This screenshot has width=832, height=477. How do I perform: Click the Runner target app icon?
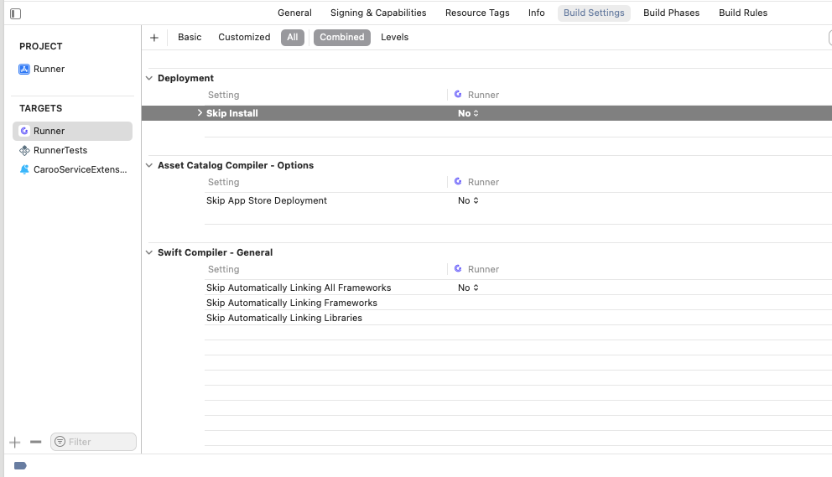pyautogui.click(x=23, y=131)
